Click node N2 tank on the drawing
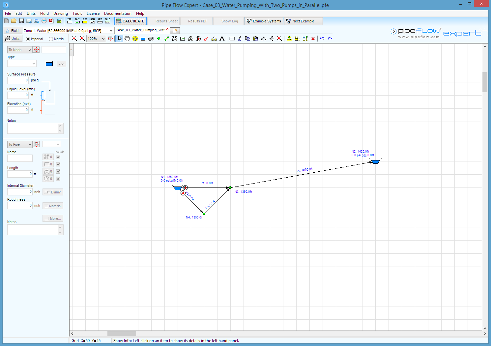The width and height of the screenshot is (491, 346). (x=375, y=161)
